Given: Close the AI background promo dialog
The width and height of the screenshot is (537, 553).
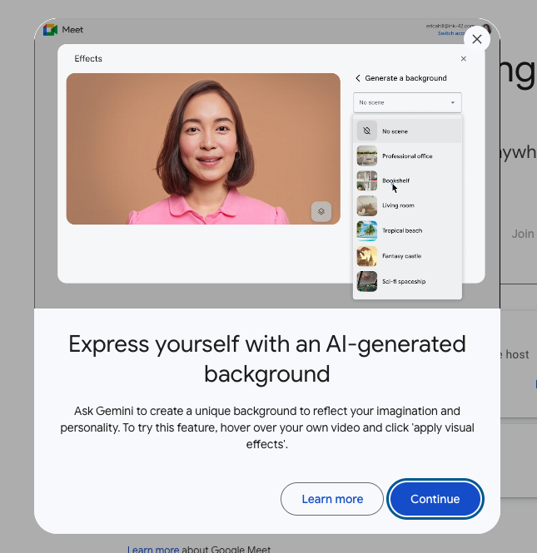Looking at the screenshot, I should pos(476,39).
